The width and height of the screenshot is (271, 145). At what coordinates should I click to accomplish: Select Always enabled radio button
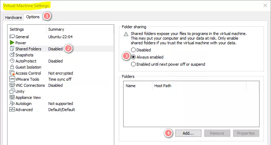tap(133, 57)
